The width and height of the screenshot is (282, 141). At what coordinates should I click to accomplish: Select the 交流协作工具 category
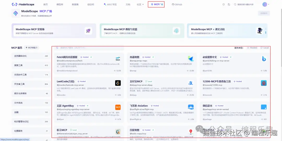coord(31,75)
